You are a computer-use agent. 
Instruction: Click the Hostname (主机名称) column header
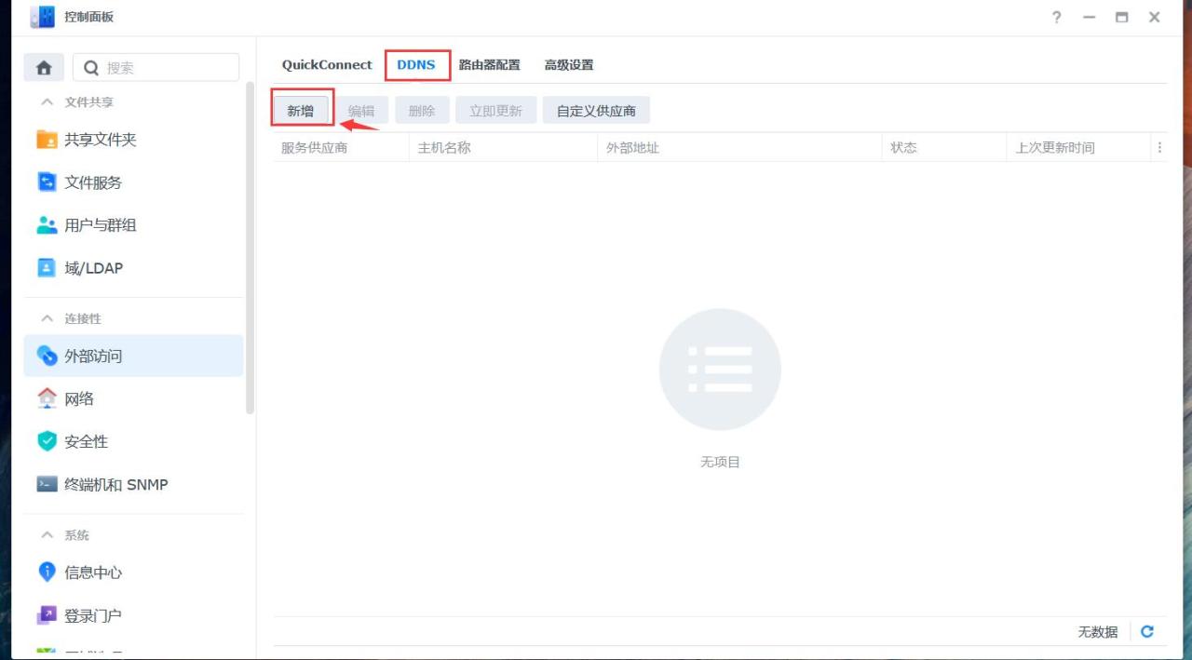coord(503,147)
